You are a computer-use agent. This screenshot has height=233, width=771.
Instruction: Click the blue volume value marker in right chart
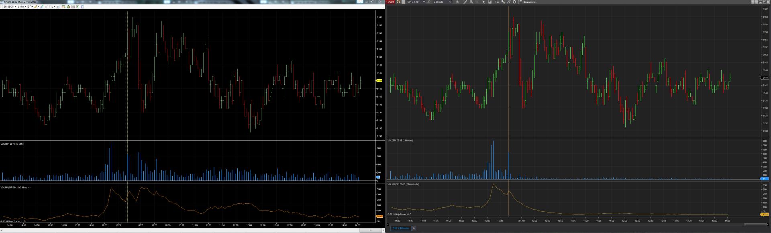coord(765,178)
